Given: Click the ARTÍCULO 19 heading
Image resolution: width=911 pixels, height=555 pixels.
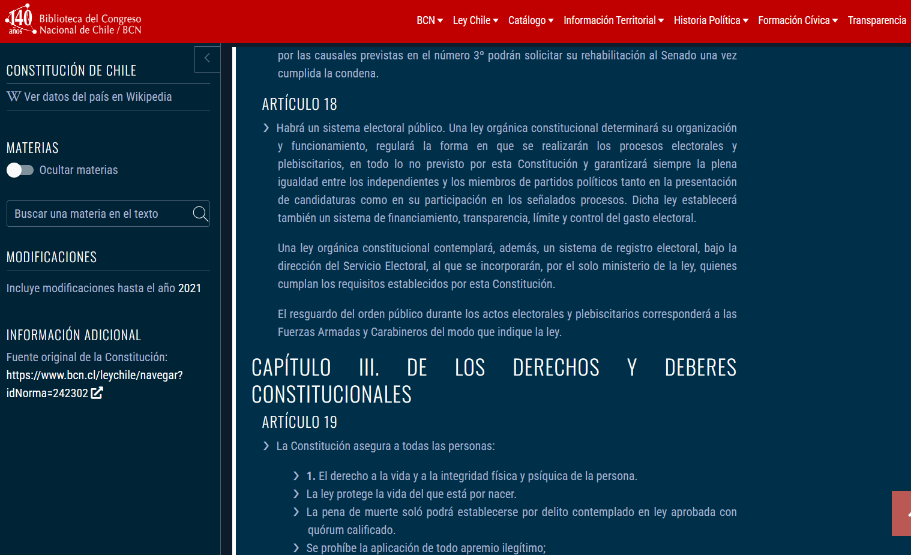Looking at the screenshot, I should click(x=299, y=422).
